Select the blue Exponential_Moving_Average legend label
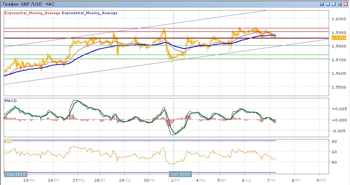The width and height of the screenshot is (350, 185). coord(89,13)
